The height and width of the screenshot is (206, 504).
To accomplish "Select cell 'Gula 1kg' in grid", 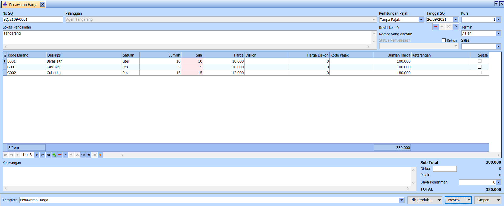I will (x=84, y=73).
